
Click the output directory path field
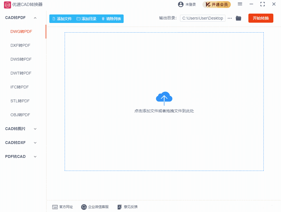click(x=203, y=18)
